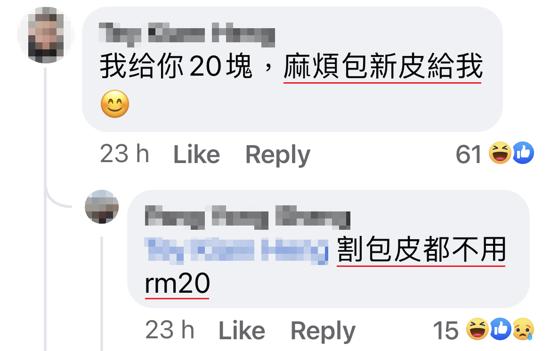This screenshot has height=351, width=551.
Task: Click the crying reaction icon on reply
Action: click(523, 329)
